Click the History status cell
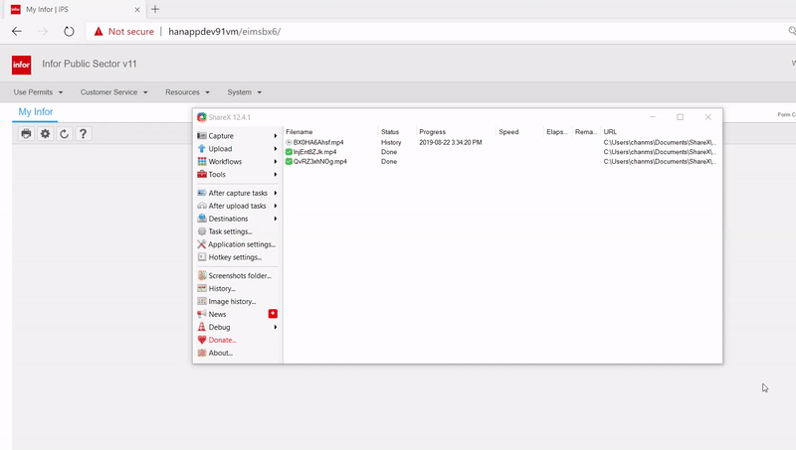This screenshot has height=450, width=796. pyautogui.click(x=391, y=142)
